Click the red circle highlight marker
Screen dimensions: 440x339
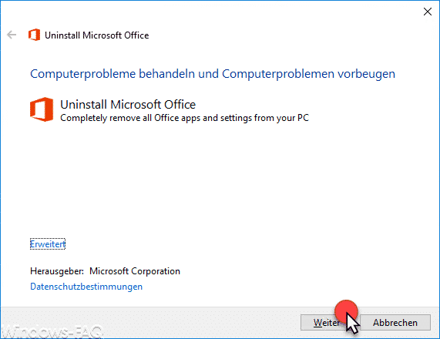point(346,311)
